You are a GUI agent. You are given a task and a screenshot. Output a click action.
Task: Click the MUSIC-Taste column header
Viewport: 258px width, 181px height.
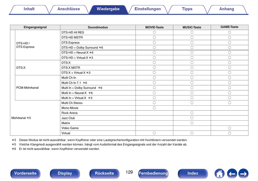(x=192, y=27)
